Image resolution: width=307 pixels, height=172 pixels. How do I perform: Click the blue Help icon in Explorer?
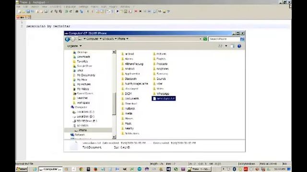[x=239, y=46]
